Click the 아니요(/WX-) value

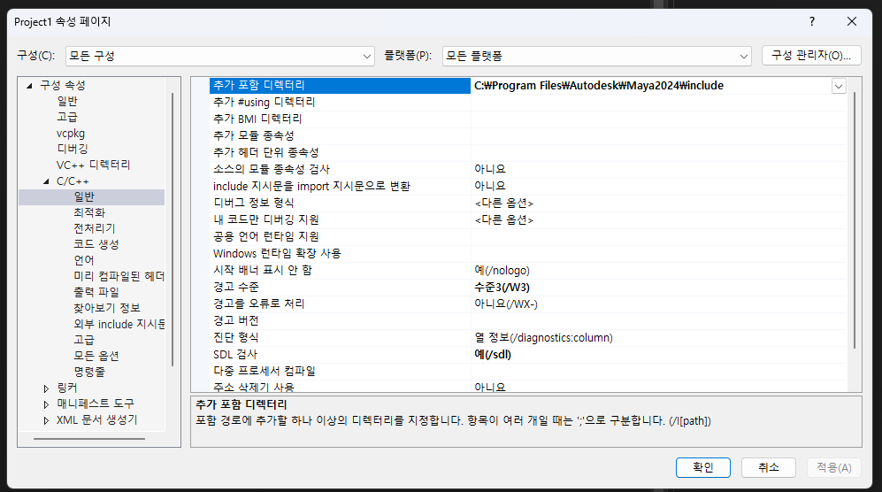506,304
